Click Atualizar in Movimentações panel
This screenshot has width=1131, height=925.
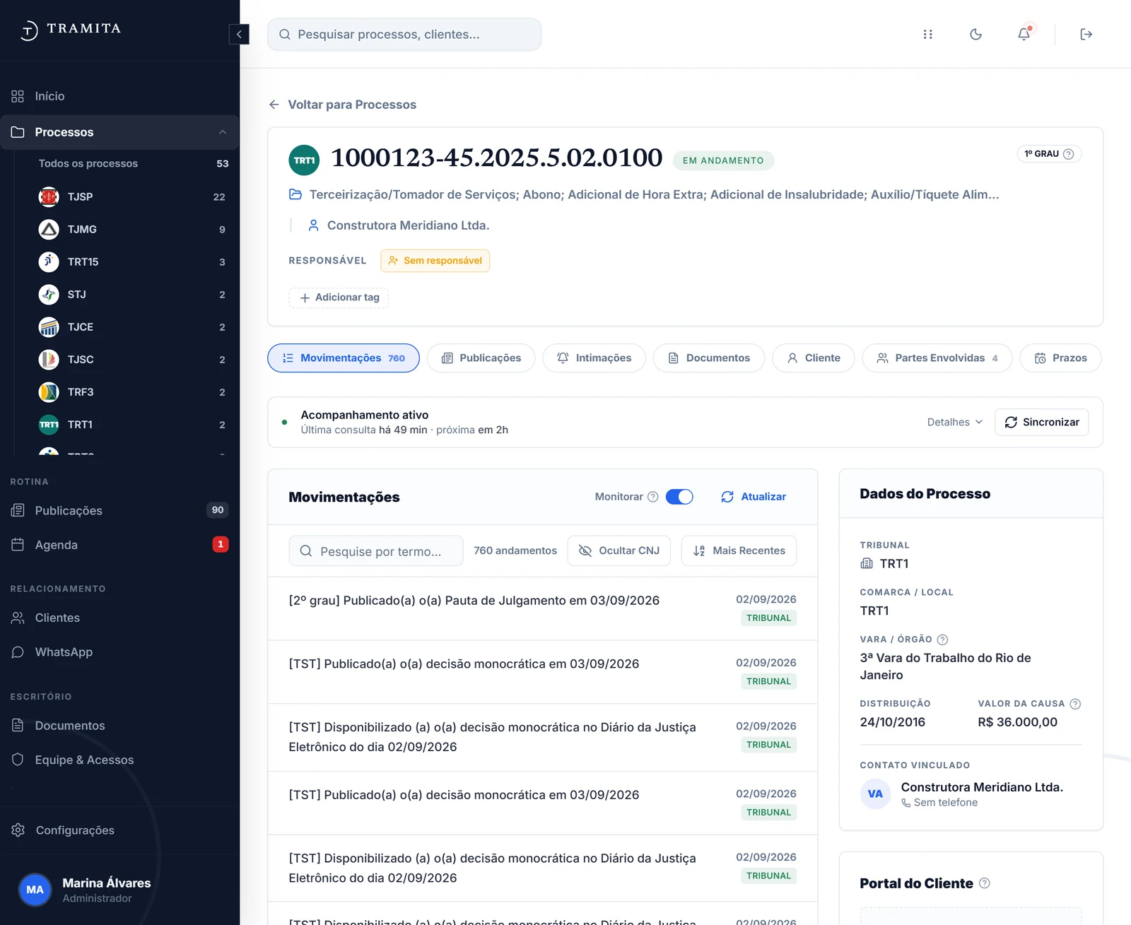754,497
